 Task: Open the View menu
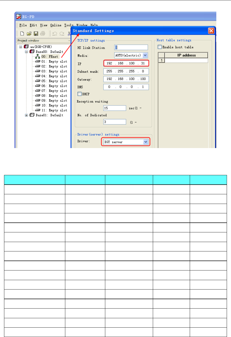pyautogui.click(x=44, y=25)
